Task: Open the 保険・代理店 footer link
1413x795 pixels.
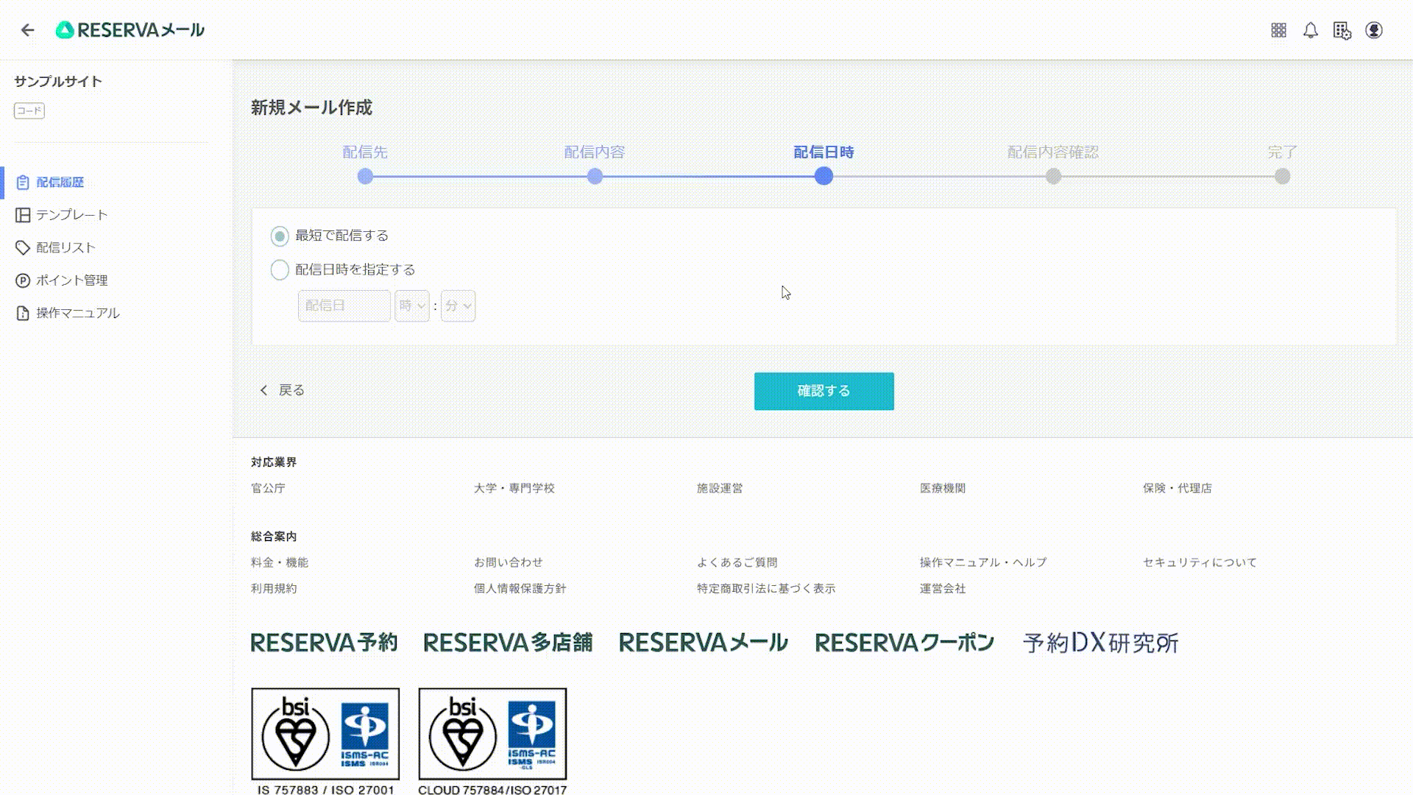Action: 1177,488
